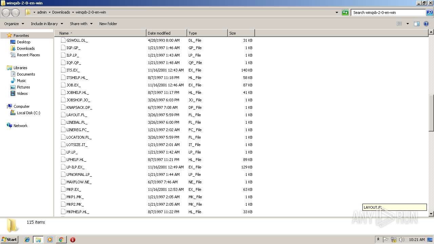
Task: Open Windows Media Player from taskbar
Action: point(50,240)
